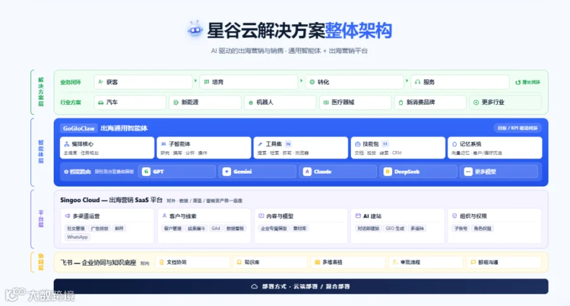Image resolution: width=570 pixels, height=306 pixels.
Task: Click the 智能路由 gear icon
Action: pos(66,172)
